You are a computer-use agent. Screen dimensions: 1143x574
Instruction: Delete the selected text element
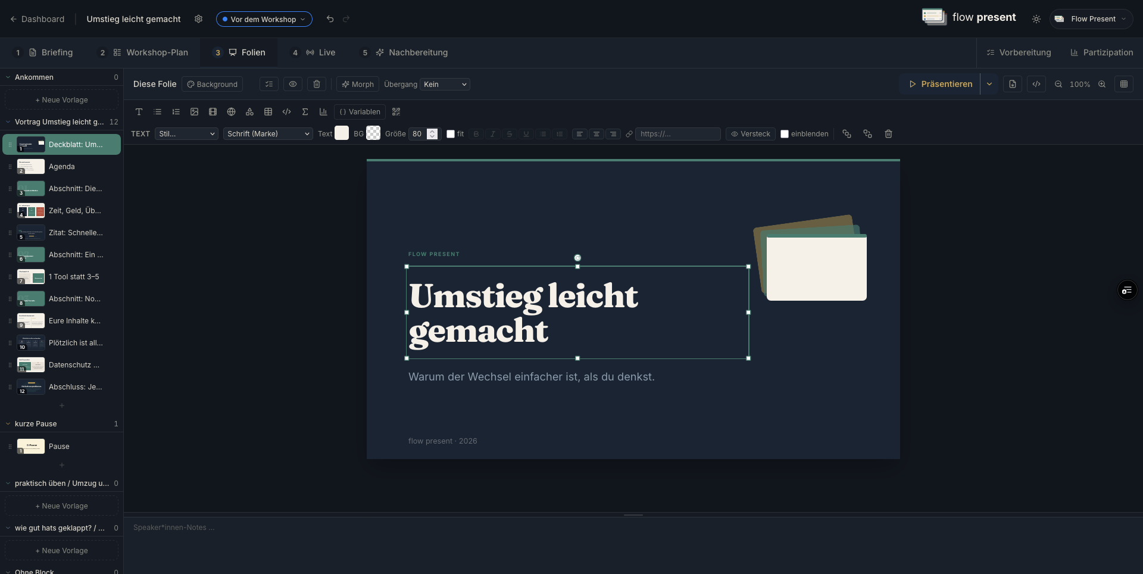click(888, 134)
